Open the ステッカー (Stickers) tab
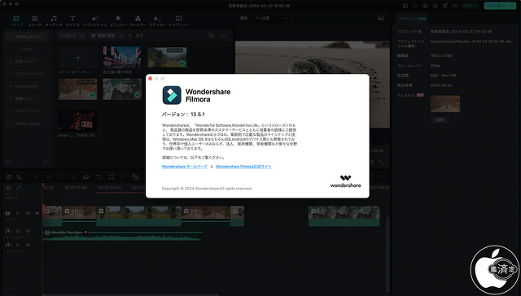 click(x=157, y=21)
